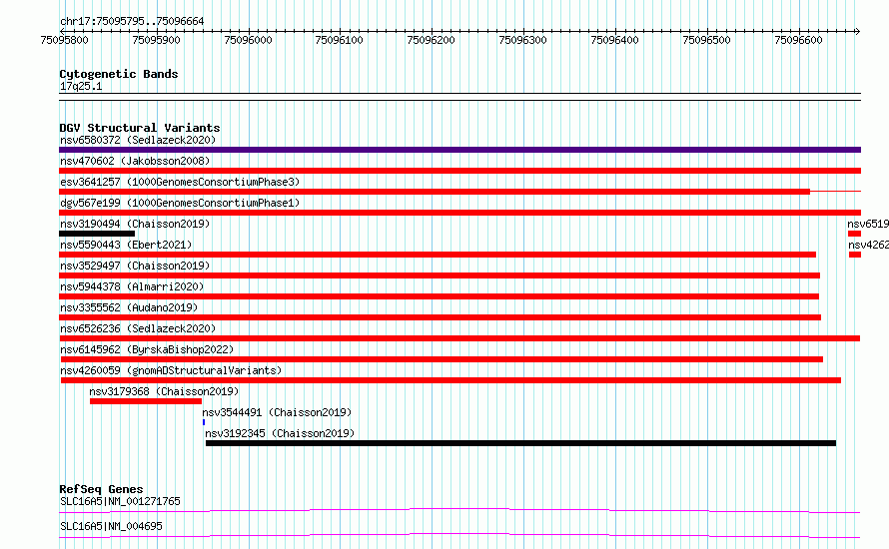889x549 pixels.
Task: Open the nsv470602 (Jakobsson2008) label
Action: coord(135,161)
